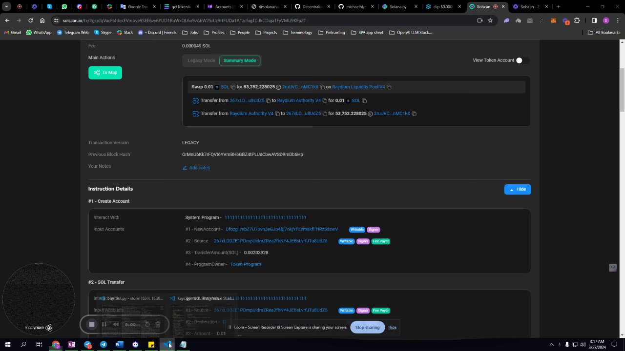Image resolution: width=625 pixels, height=351 pixels.
Task: Open Raydium Liquidity Pool V4 link
Action: 358,87
